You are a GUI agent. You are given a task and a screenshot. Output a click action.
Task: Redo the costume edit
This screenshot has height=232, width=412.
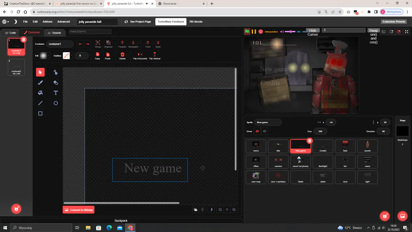click(87, 44)
